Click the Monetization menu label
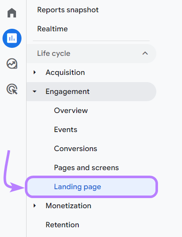This screenshot has width=182, height=237. coord(68,206)
